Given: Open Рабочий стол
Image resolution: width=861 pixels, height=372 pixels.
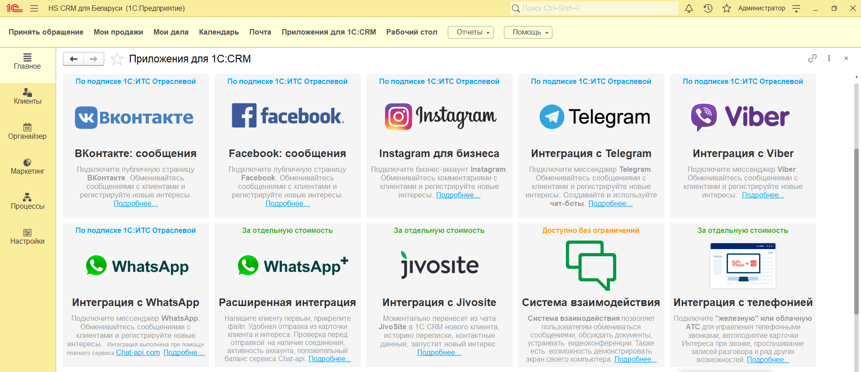Looking at the screenshot, I should [x=412, y=32].
